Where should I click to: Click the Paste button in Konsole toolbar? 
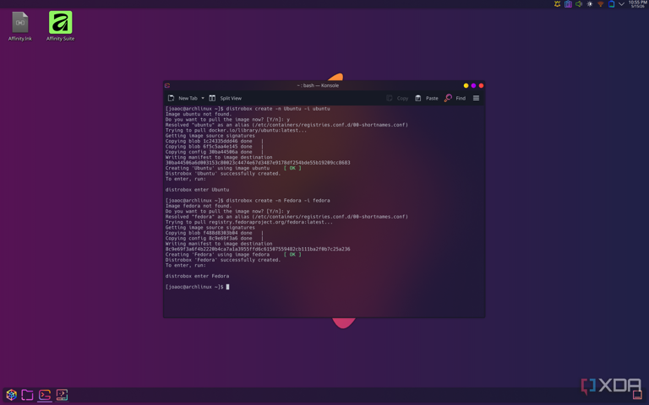click(x=427, y=99)
